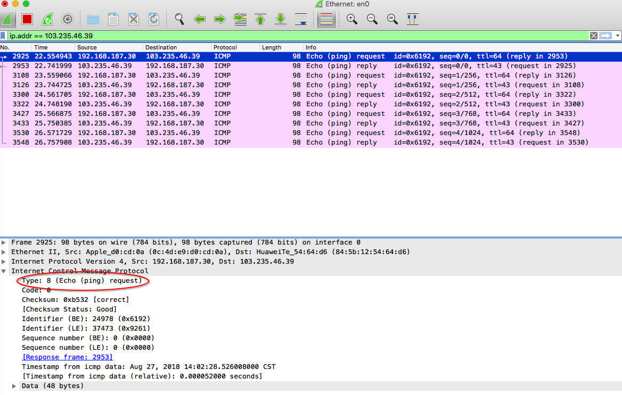Select Checksum: 0xb532 field

[x=76, y=299]
